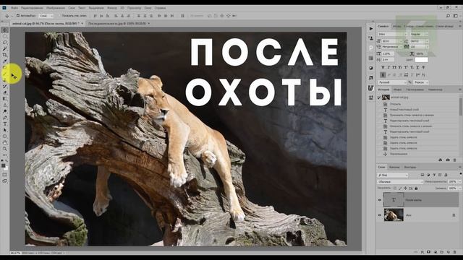Select the Rectangular Marquee tool
This screenshot has height=260, width=463.
coord(5,36)
